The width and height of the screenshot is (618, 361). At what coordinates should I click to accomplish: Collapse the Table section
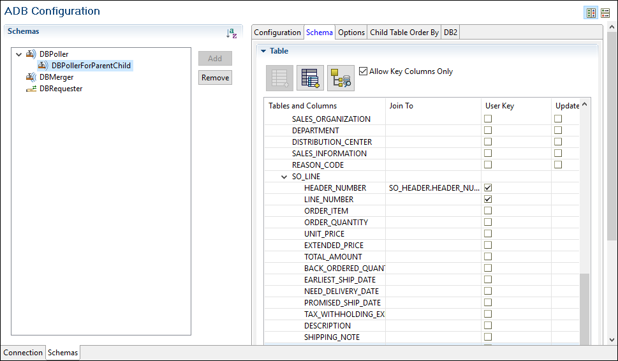pos(263,51)
